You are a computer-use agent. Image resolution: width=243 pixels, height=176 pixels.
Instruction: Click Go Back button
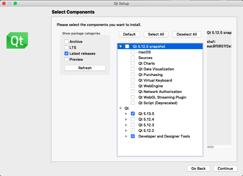point(198,168)
